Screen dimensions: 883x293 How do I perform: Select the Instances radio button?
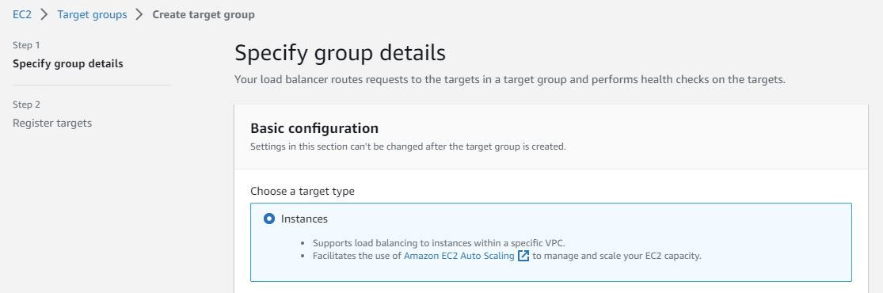point(269,219)
